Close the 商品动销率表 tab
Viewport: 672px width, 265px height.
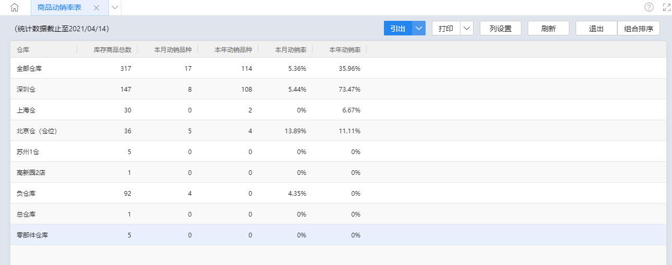click(x=96, y=8)
